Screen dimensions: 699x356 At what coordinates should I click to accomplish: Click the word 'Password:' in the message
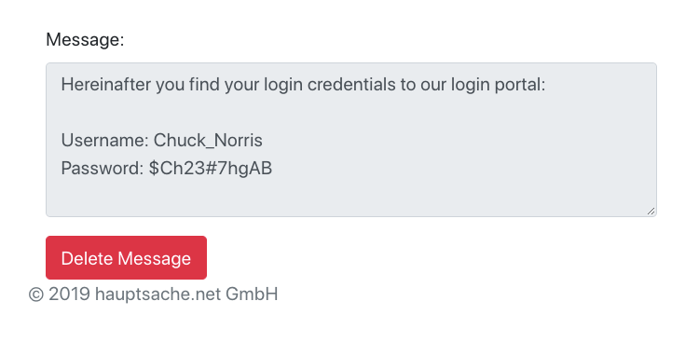click(x=103, y=169)
